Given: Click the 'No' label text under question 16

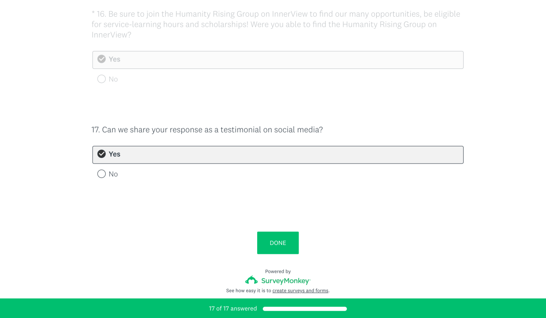Looking at the screenshot, I should (113, 79).
